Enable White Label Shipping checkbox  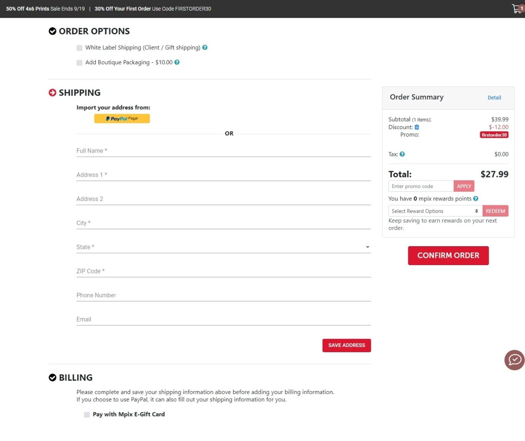tap(79, 48)
